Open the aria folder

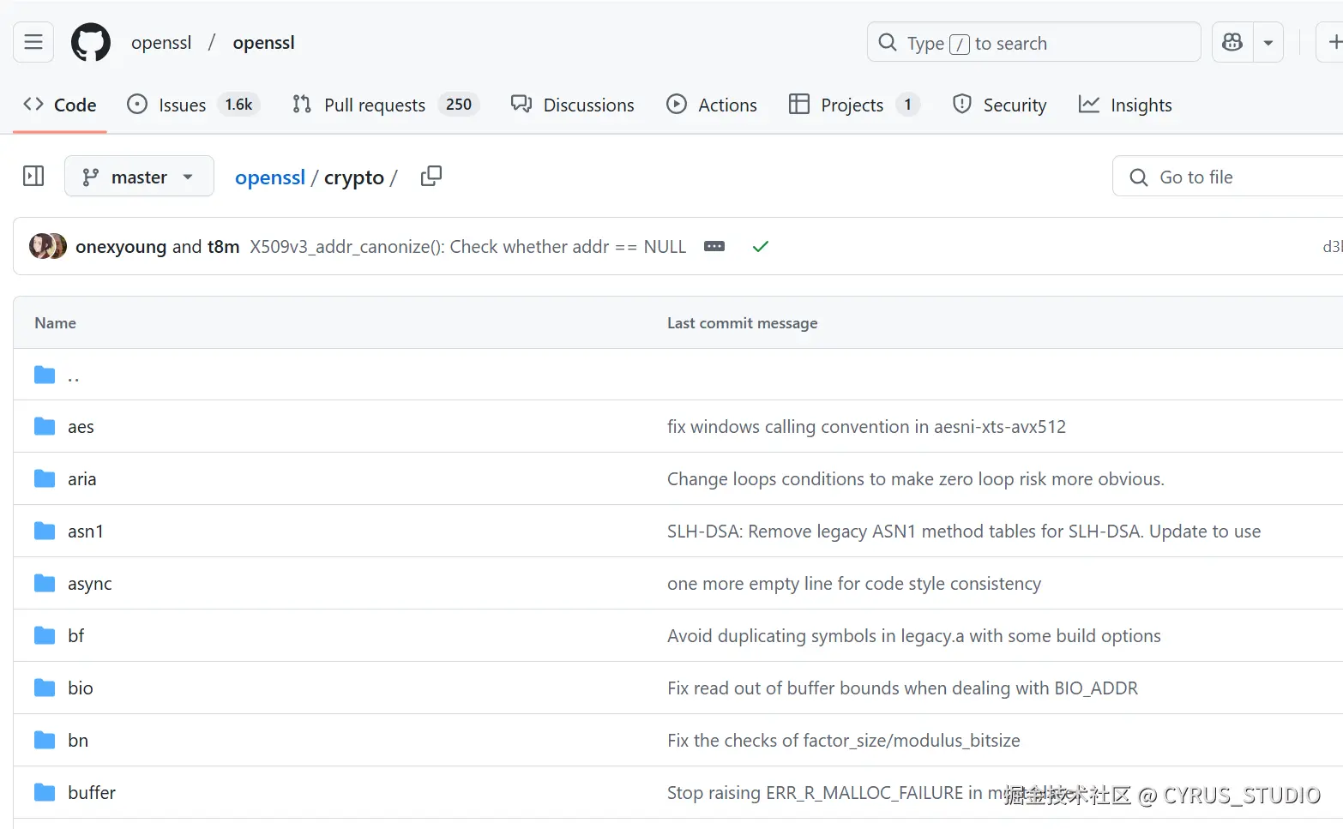tap(82, 479)
